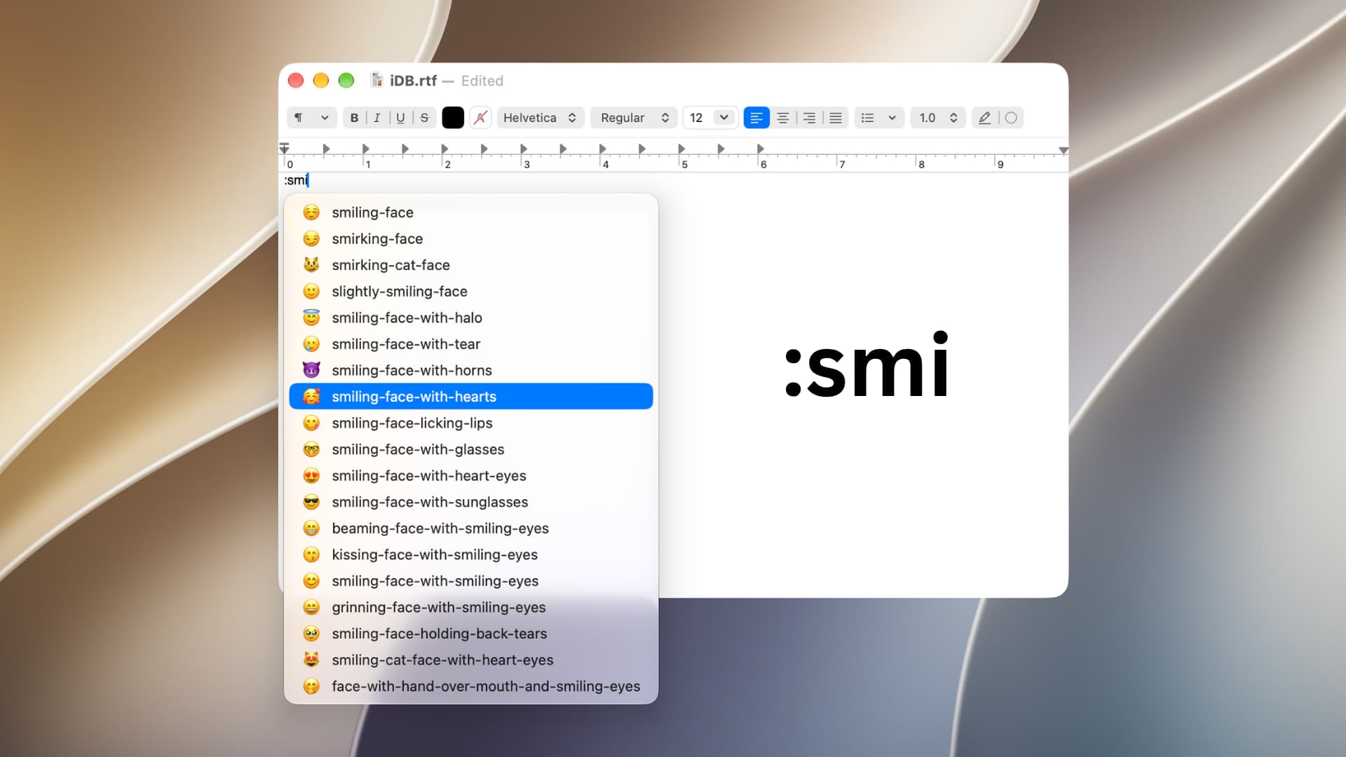
Task: Select smiling-face-with-horns suggestion
Action: tap(471, 370)
